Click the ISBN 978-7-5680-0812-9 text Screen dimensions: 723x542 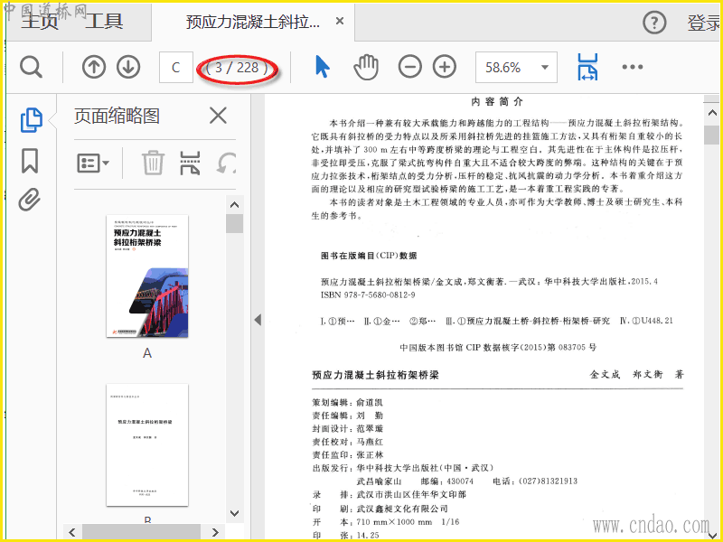(368, 295)
